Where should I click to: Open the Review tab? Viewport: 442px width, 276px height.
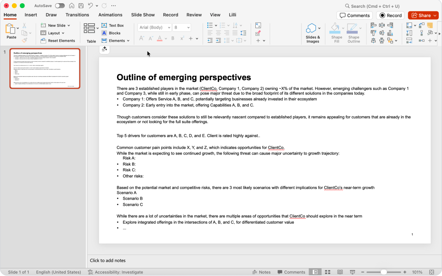[194, 15]
